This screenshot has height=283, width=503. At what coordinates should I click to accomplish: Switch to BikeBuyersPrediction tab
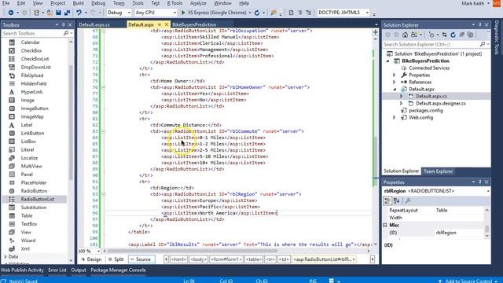[x=194, y=24]
